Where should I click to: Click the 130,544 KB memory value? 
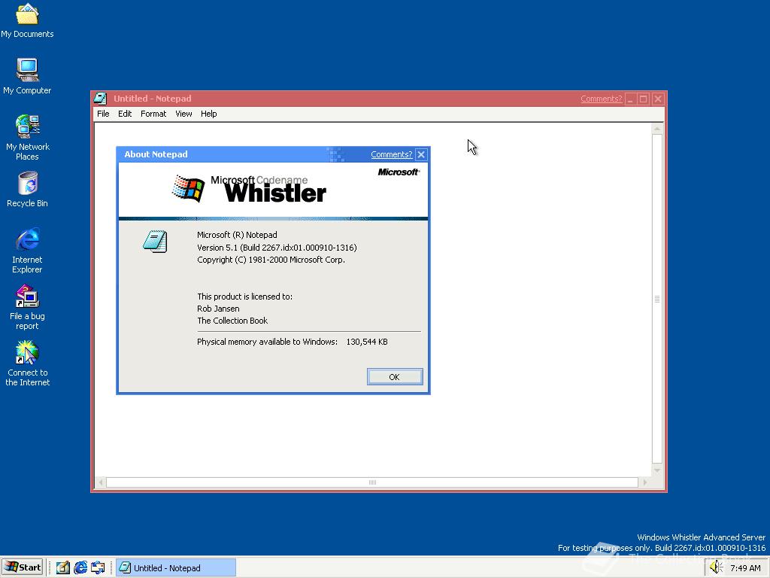click(367, 342)
